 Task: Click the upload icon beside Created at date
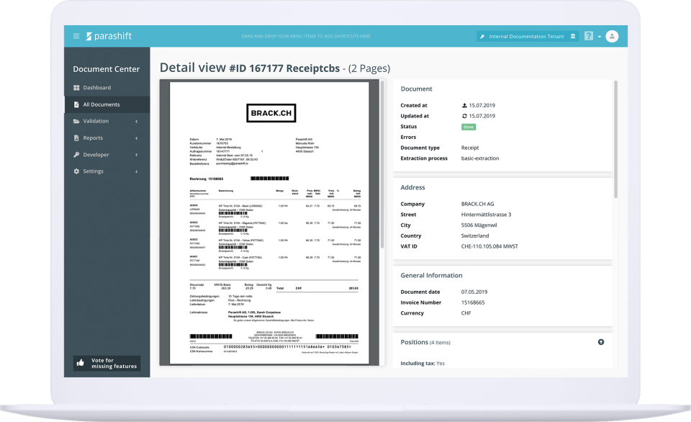464,105
